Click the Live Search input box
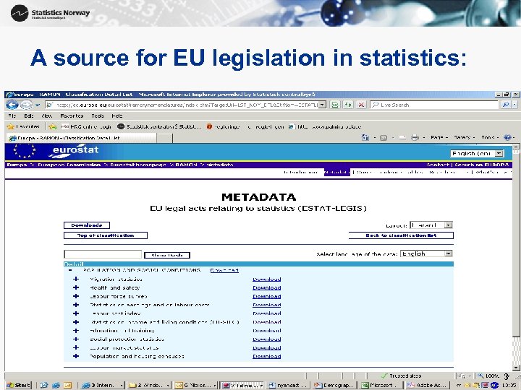521x390 pixels. (x=435, y=105)
